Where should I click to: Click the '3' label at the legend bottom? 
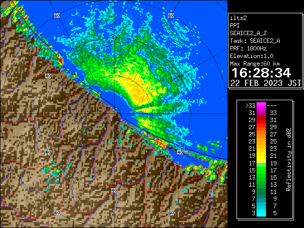pos(254,213)
